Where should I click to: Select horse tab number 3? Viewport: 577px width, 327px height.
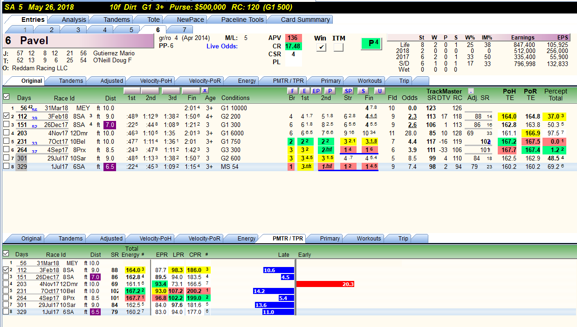[78, 30]
